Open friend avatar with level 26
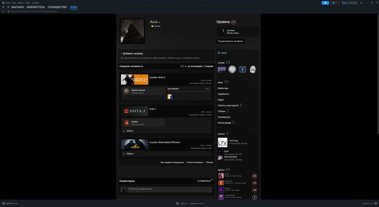 coord(221,176)
